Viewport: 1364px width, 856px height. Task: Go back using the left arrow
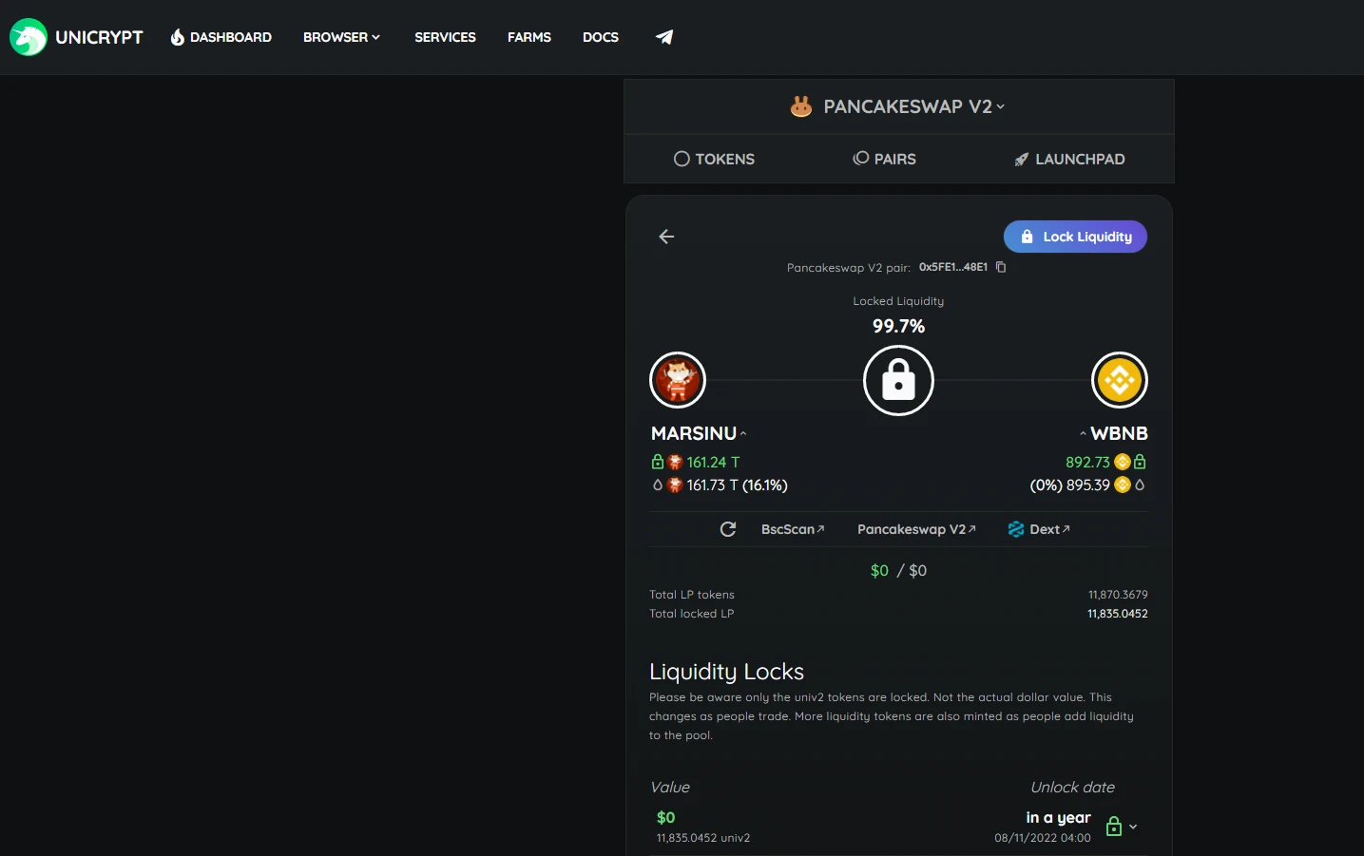point(666,237)
